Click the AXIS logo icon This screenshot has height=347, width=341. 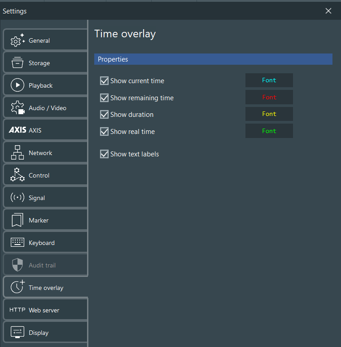17,130
